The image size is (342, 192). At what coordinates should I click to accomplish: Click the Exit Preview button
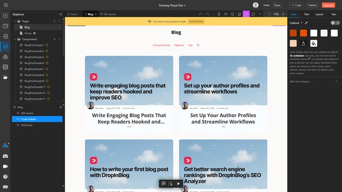click(x=196, y=21)
